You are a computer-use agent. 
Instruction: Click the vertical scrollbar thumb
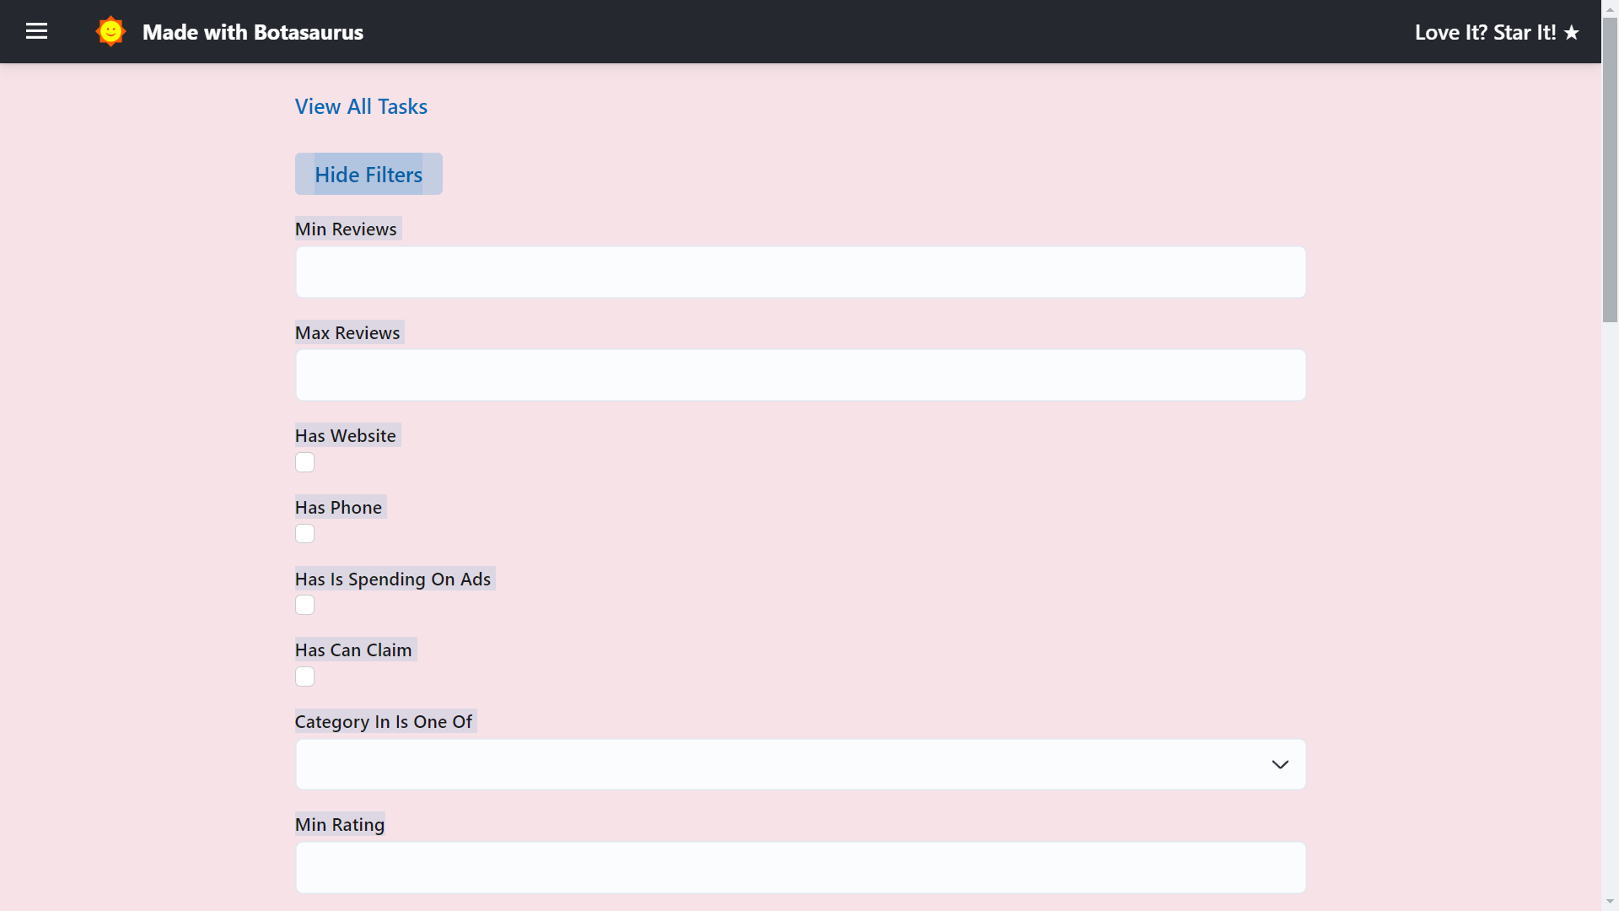[x=1610, y=169]
